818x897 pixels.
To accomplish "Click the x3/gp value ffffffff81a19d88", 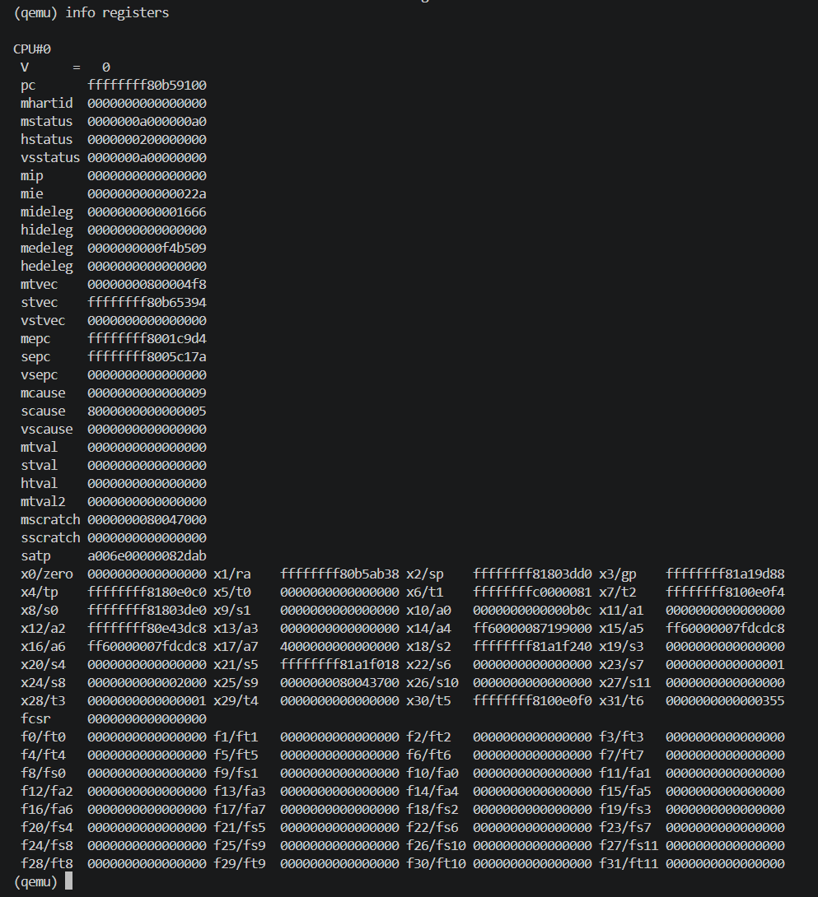I will point(725,574).
